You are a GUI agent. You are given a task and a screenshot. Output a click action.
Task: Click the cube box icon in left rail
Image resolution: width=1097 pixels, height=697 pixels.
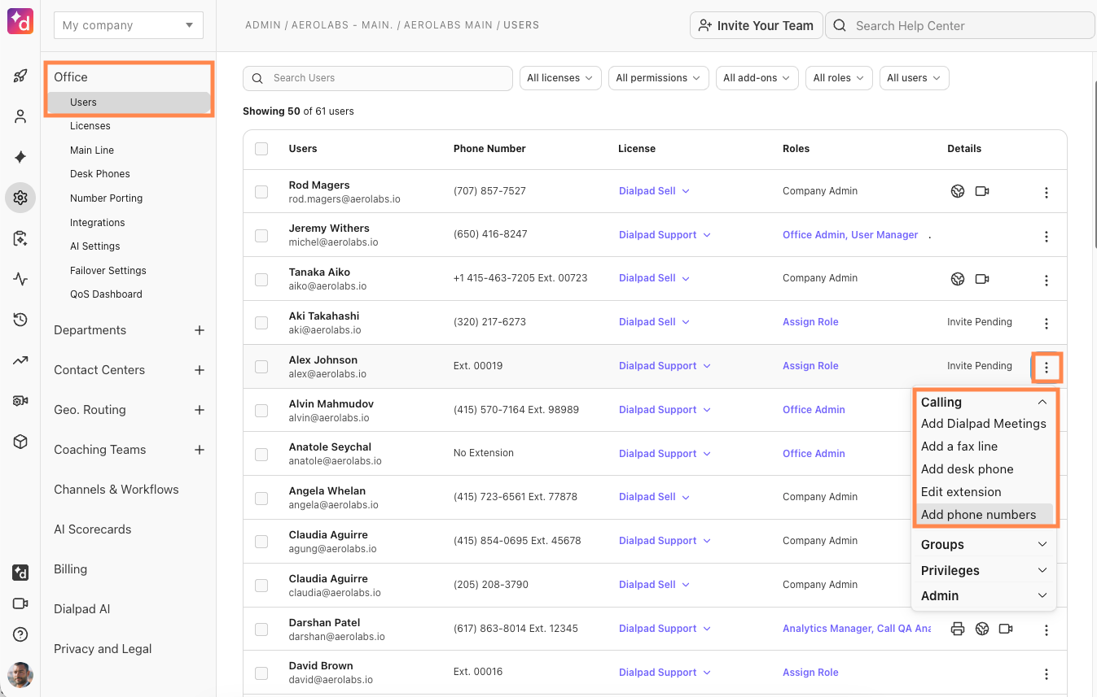[x=20, y=442]
